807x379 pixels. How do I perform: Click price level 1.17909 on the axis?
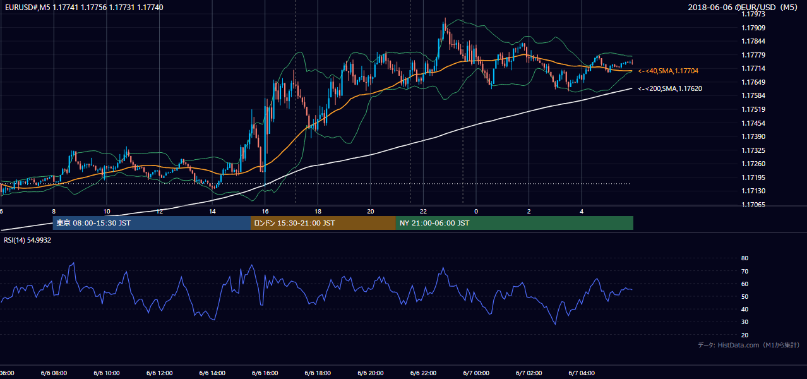coord(753,28)
